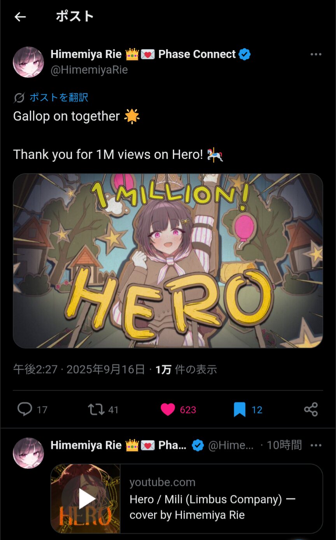Click the post timestamp 午後2:27
This screenshot has height=540, width=336.
click(35, 369)
